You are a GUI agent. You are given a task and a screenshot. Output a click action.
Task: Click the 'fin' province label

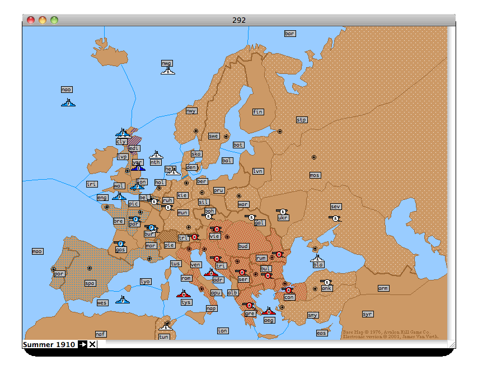[258, 112]
